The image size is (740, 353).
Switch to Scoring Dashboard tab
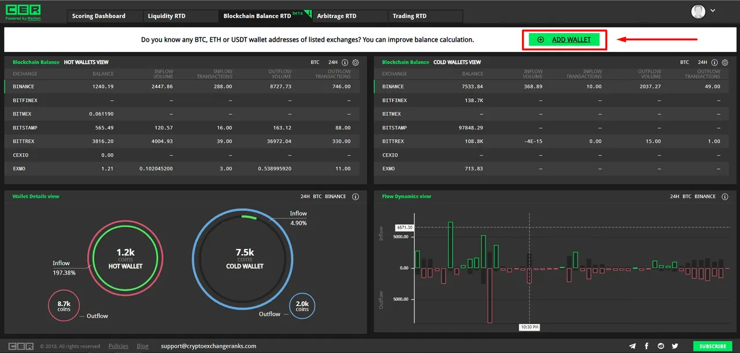click(x=105, y=16)
